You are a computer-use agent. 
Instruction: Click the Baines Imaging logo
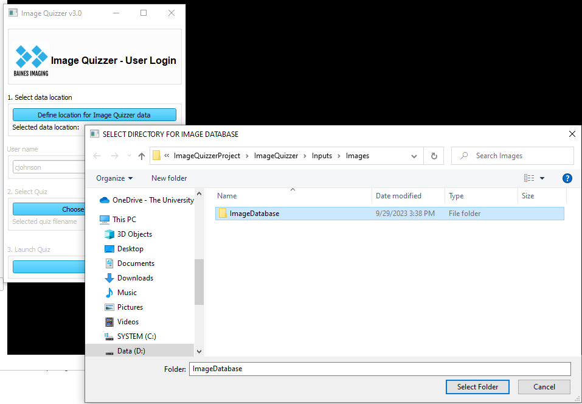pyautogui.click(x=31, y=60)
